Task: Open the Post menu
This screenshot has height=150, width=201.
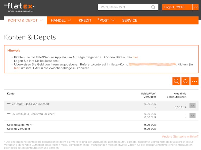Action: point(106,20)
